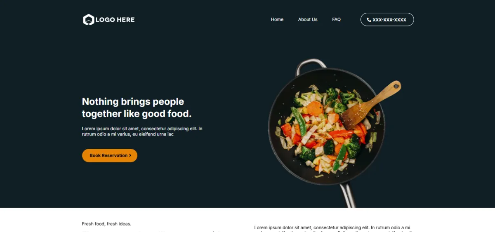Click the headline about good food

point(137,108)
